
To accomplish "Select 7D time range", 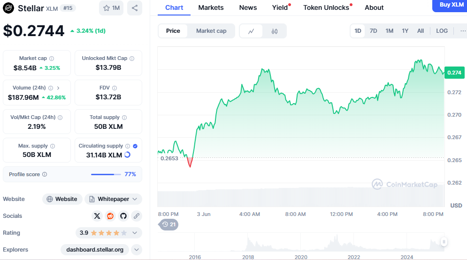I will (x=373, y=31).
